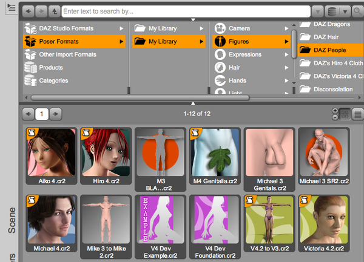This screenshot has width=364, height=262.
Task: Expand the highlighted My Library arrow
Action: (x=201, y=41)
